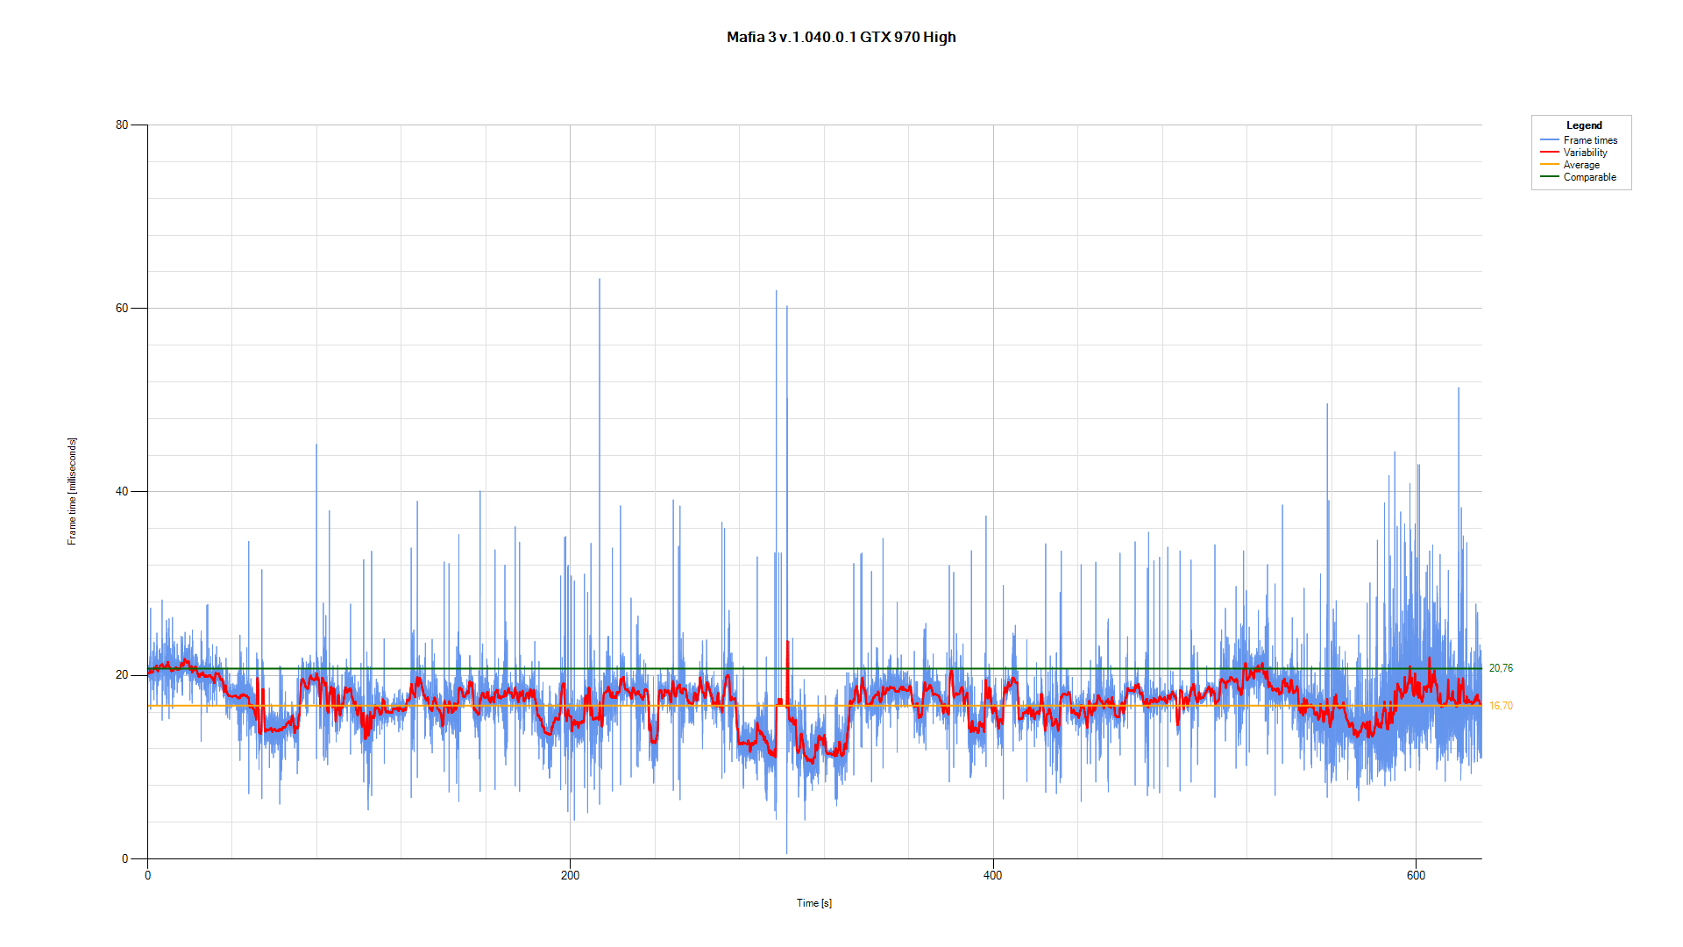Select 'Average' legend entry
Image resolution: width=1683 pixels, height=947 pixels.
(x=1581, y=165)
